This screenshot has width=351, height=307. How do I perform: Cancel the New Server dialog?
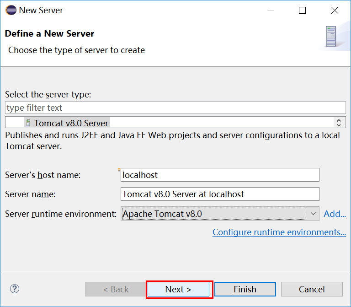pyautogui.click(x=312, y=289)
